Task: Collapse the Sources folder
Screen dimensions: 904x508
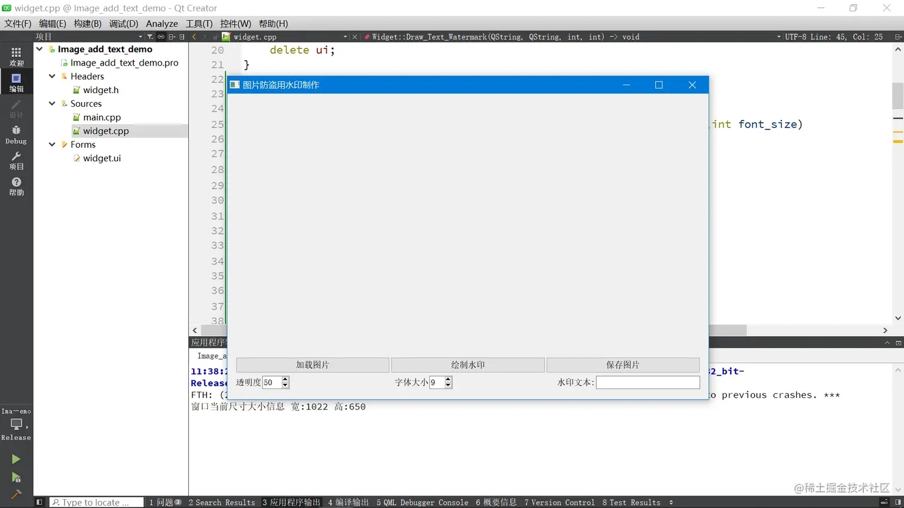Action: click(x=52, y=103)
